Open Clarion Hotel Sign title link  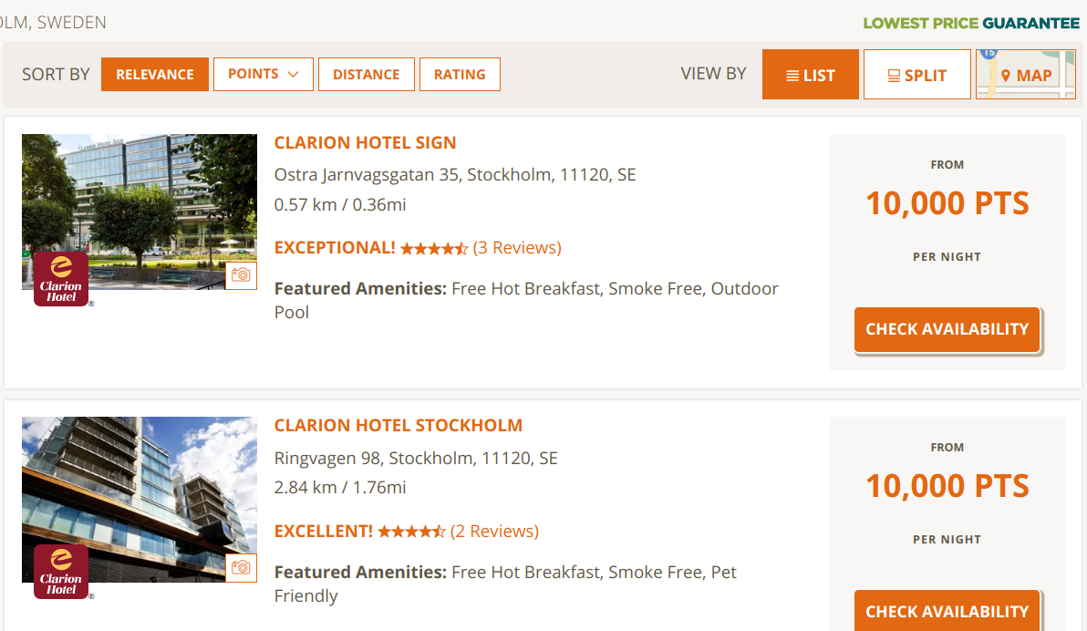(x=365, y=143)
